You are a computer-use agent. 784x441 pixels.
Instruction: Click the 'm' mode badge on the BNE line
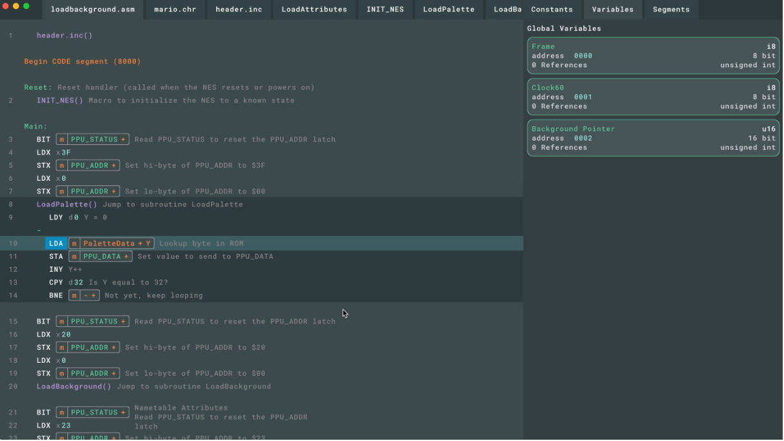pos(74,295)
